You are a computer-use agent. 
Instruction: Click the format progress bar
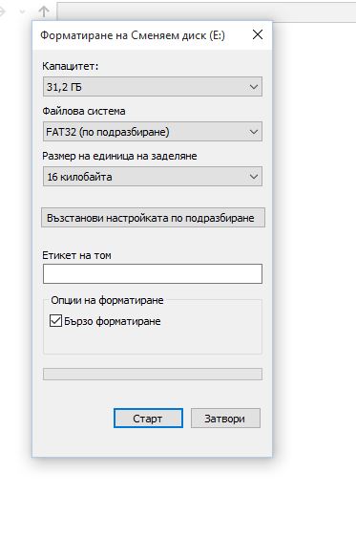coord(153,374)
